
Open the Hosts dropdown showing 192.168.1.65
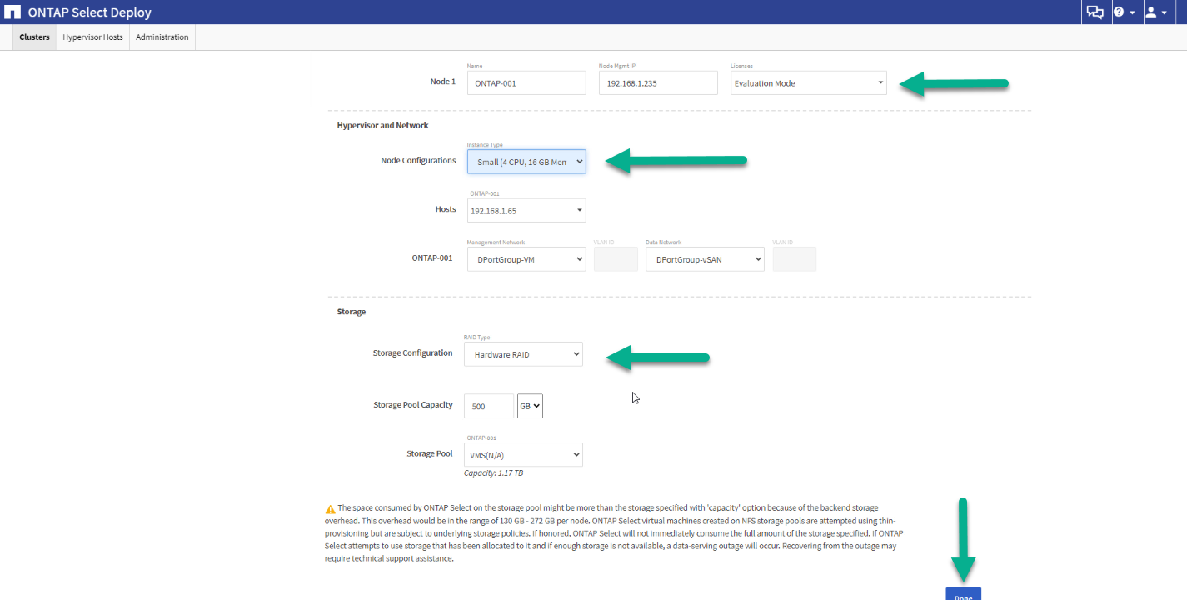pyautogui.click(x=526, y=211)
